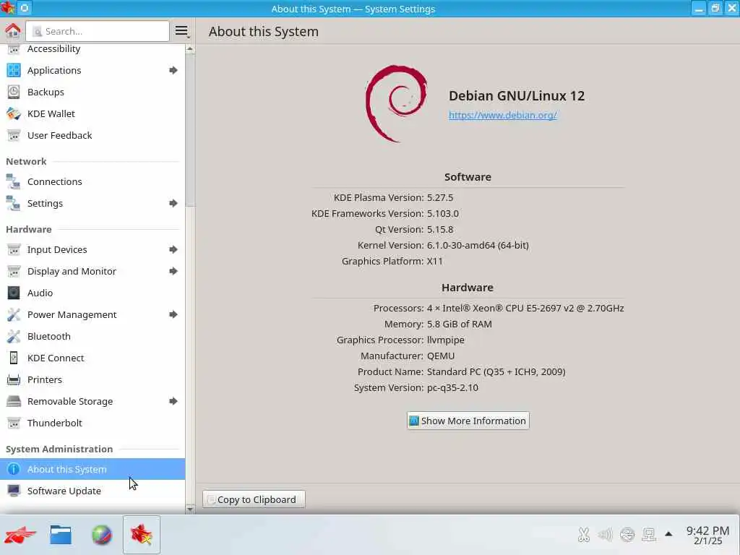This screenshot has width=740, height=555.
Task: Click the Input Devices icon
Action: [14, 249]
